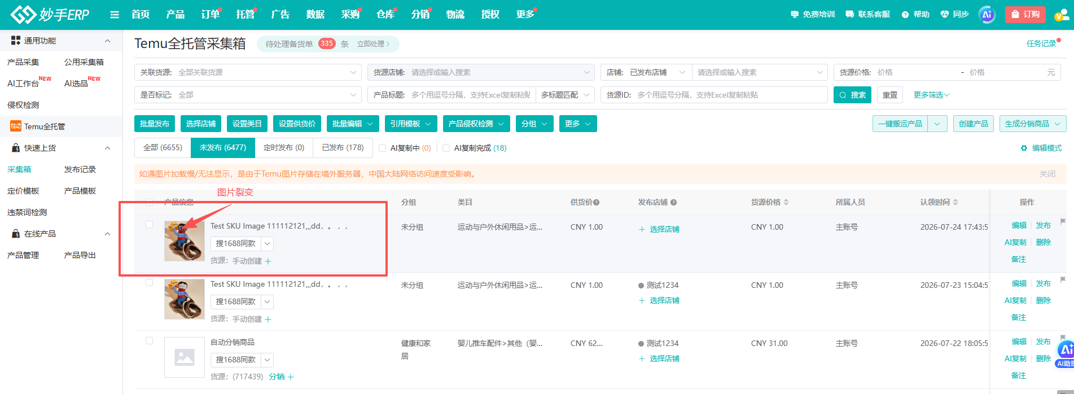
Task: Open 仓库 top menu
Action: 385,15
